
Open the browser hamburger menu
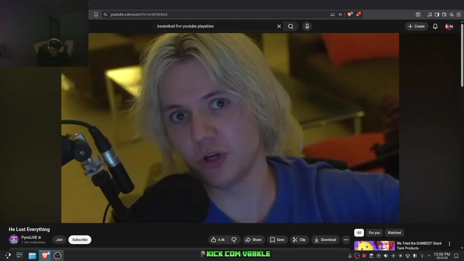(459, 14)
